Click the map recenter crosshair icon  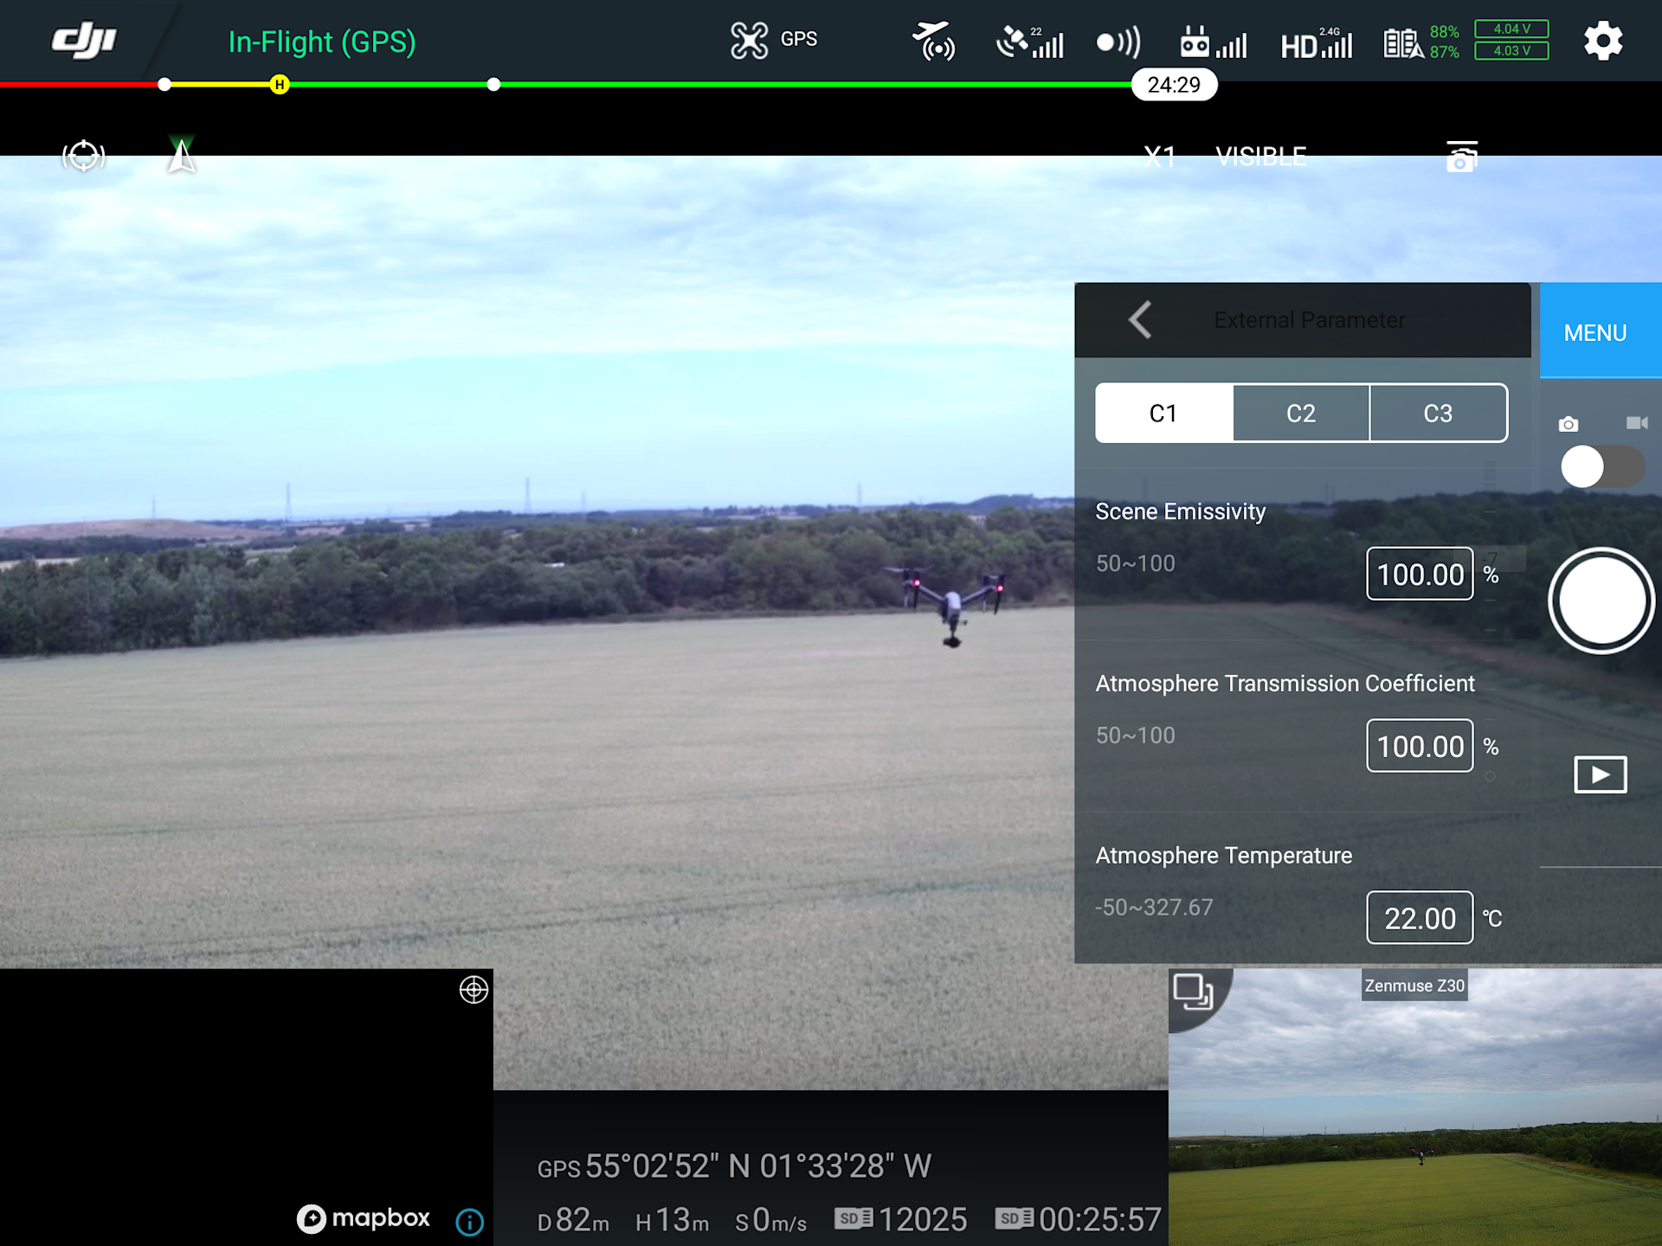point(473,989)
